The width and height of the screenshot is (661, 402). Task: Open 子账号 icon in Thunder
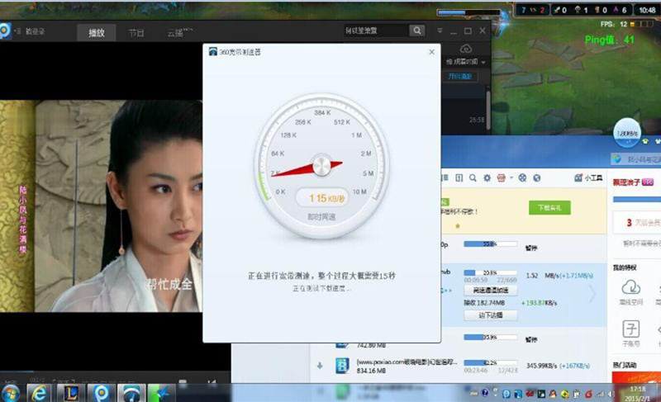630,329
